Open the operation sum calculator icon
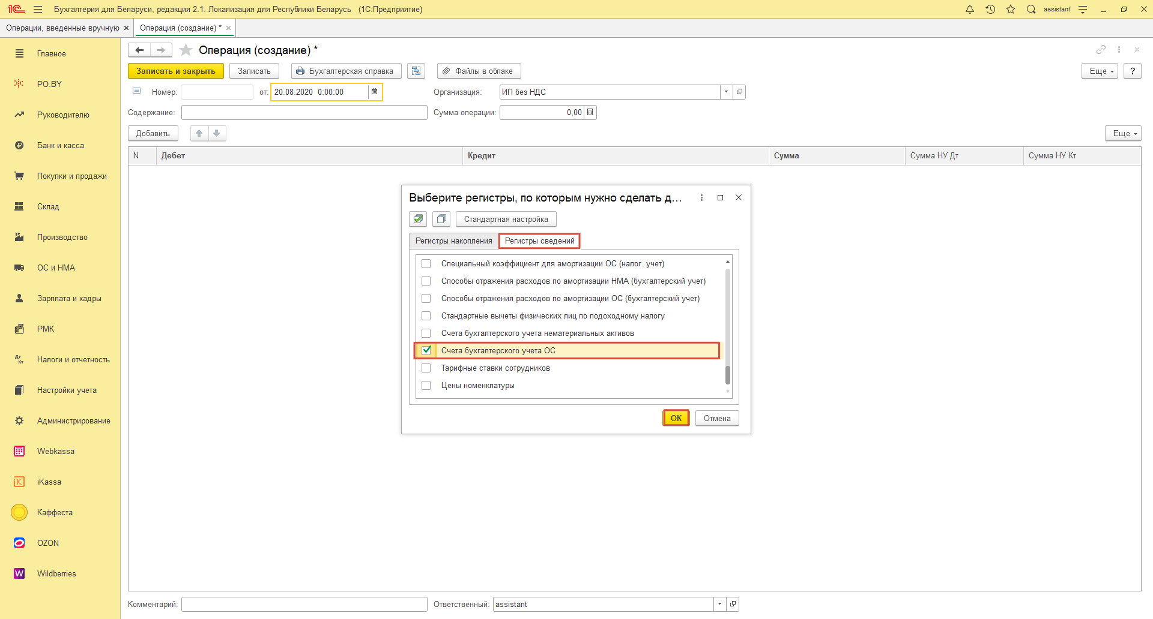This screenshot has width=1153, height=619. coord(590,112)
